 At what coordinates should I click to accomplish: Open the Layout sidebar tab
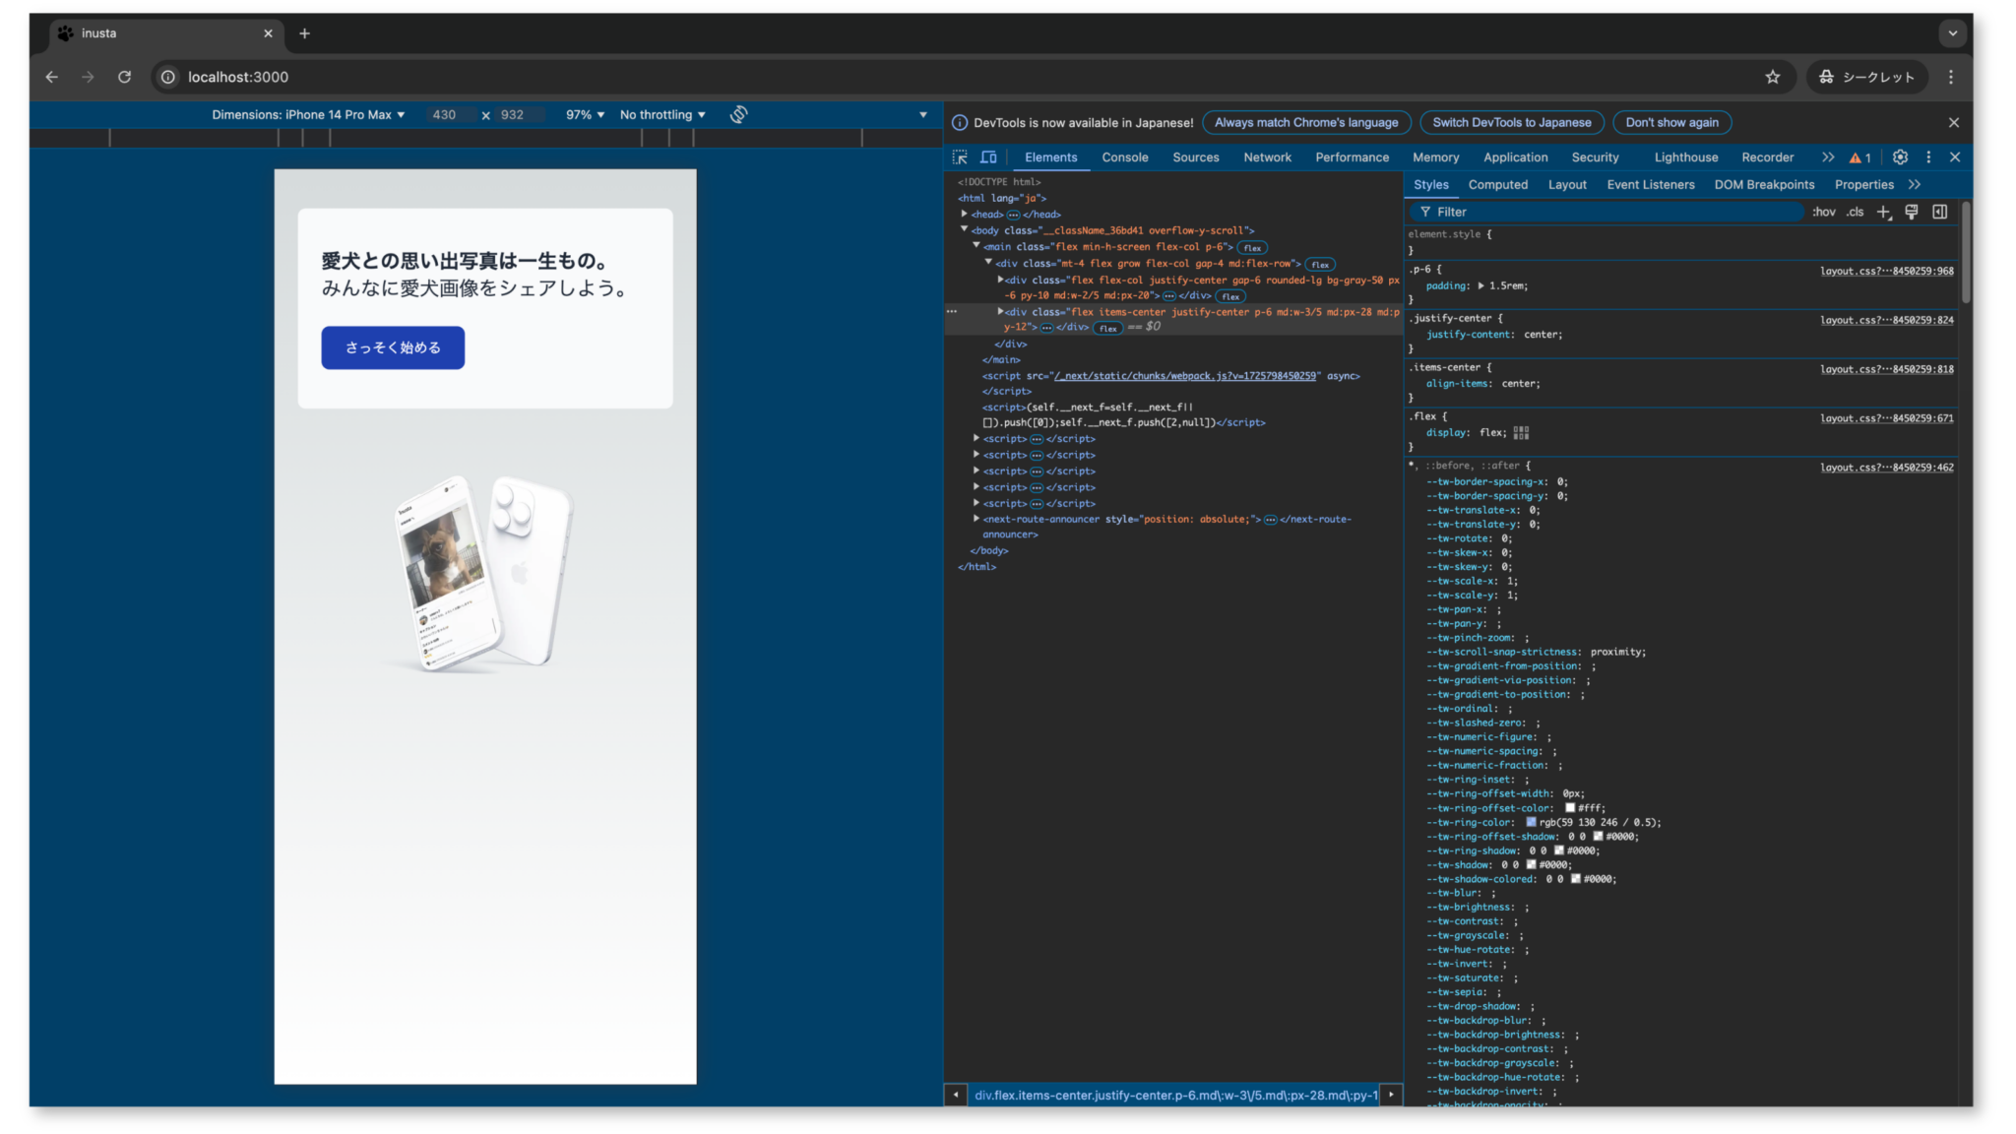click(1567, 185)
